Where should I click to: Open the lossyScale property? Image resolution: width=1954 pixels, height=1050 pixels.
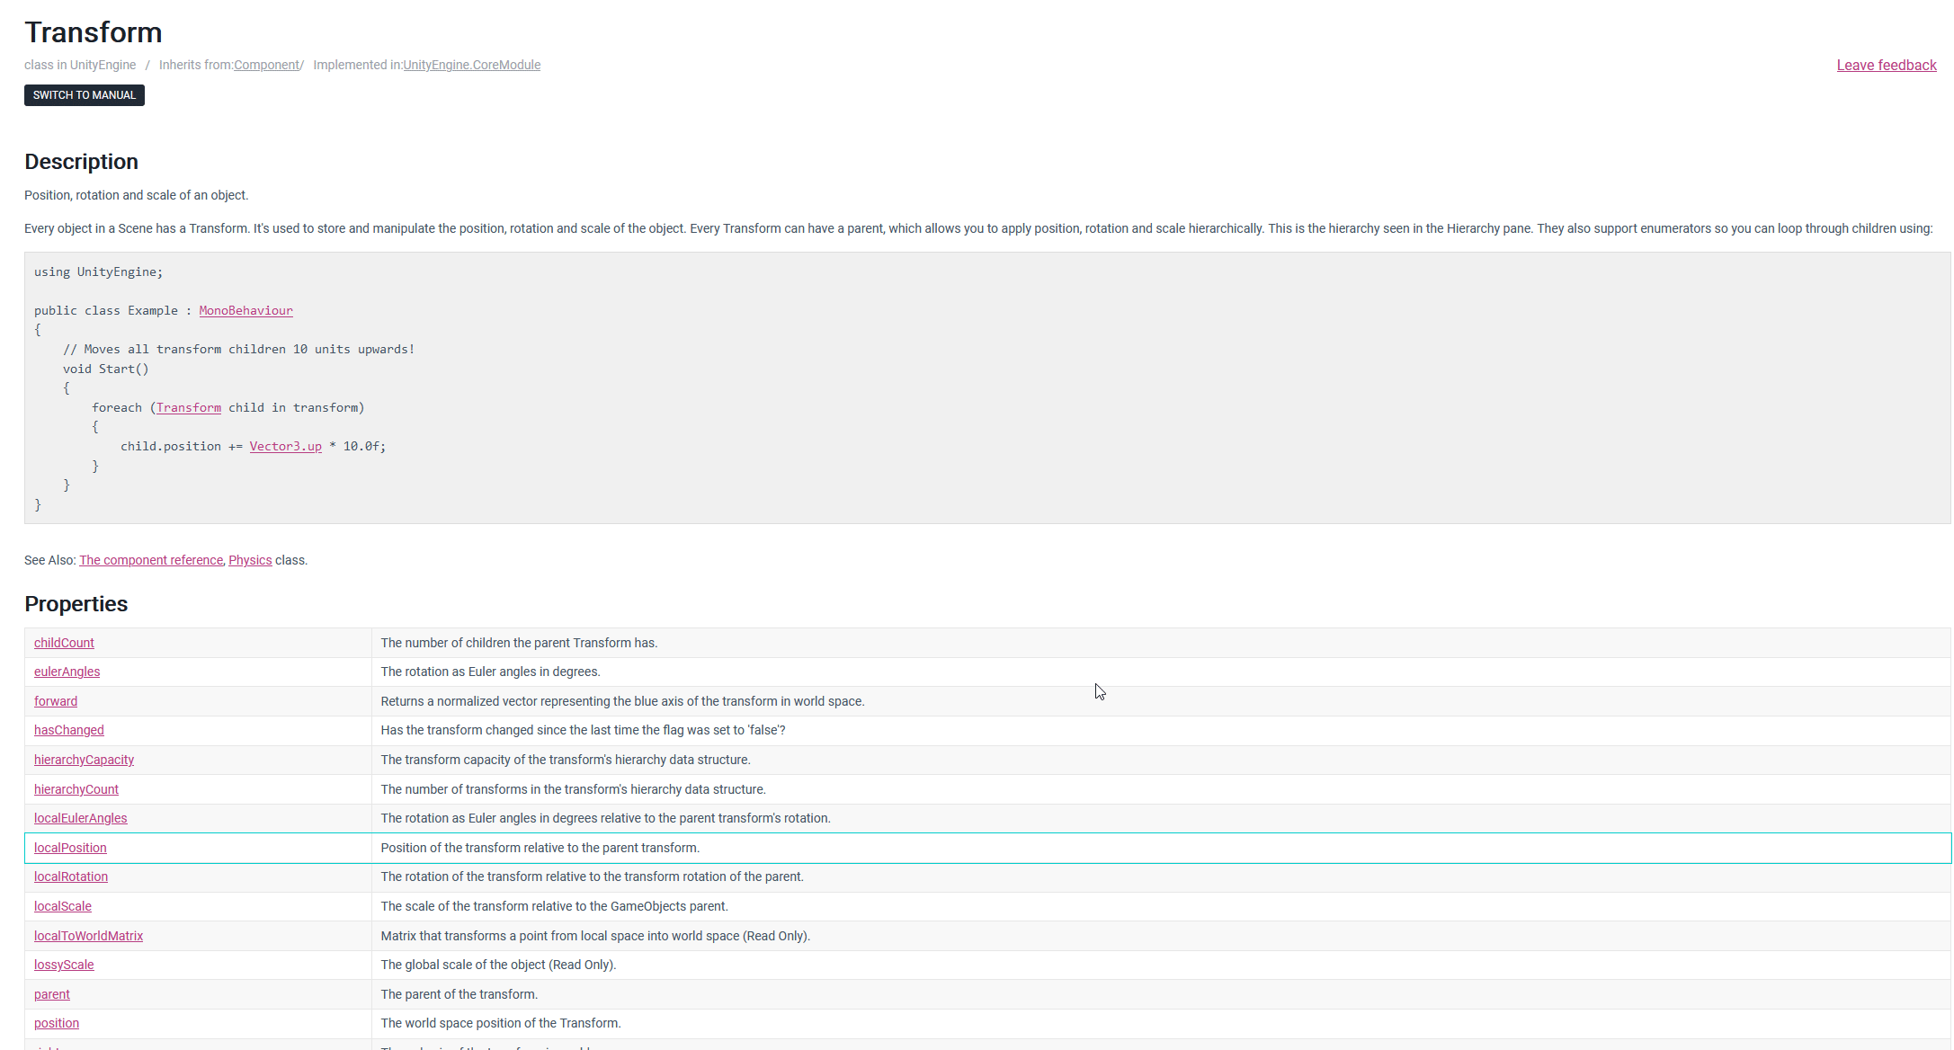[x=64, y=965]
